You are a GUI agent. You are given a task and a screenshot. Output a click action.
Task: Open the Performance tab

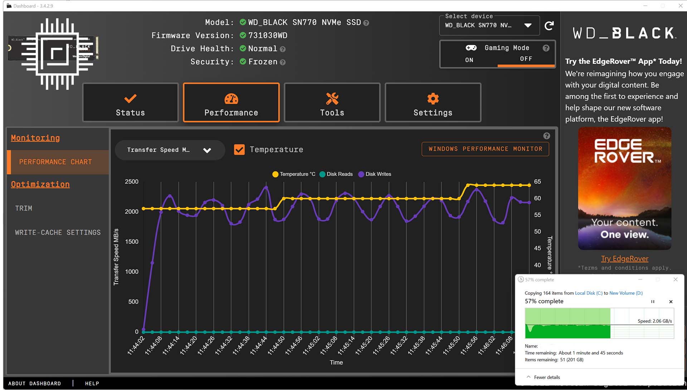click(x=231, y=103)
